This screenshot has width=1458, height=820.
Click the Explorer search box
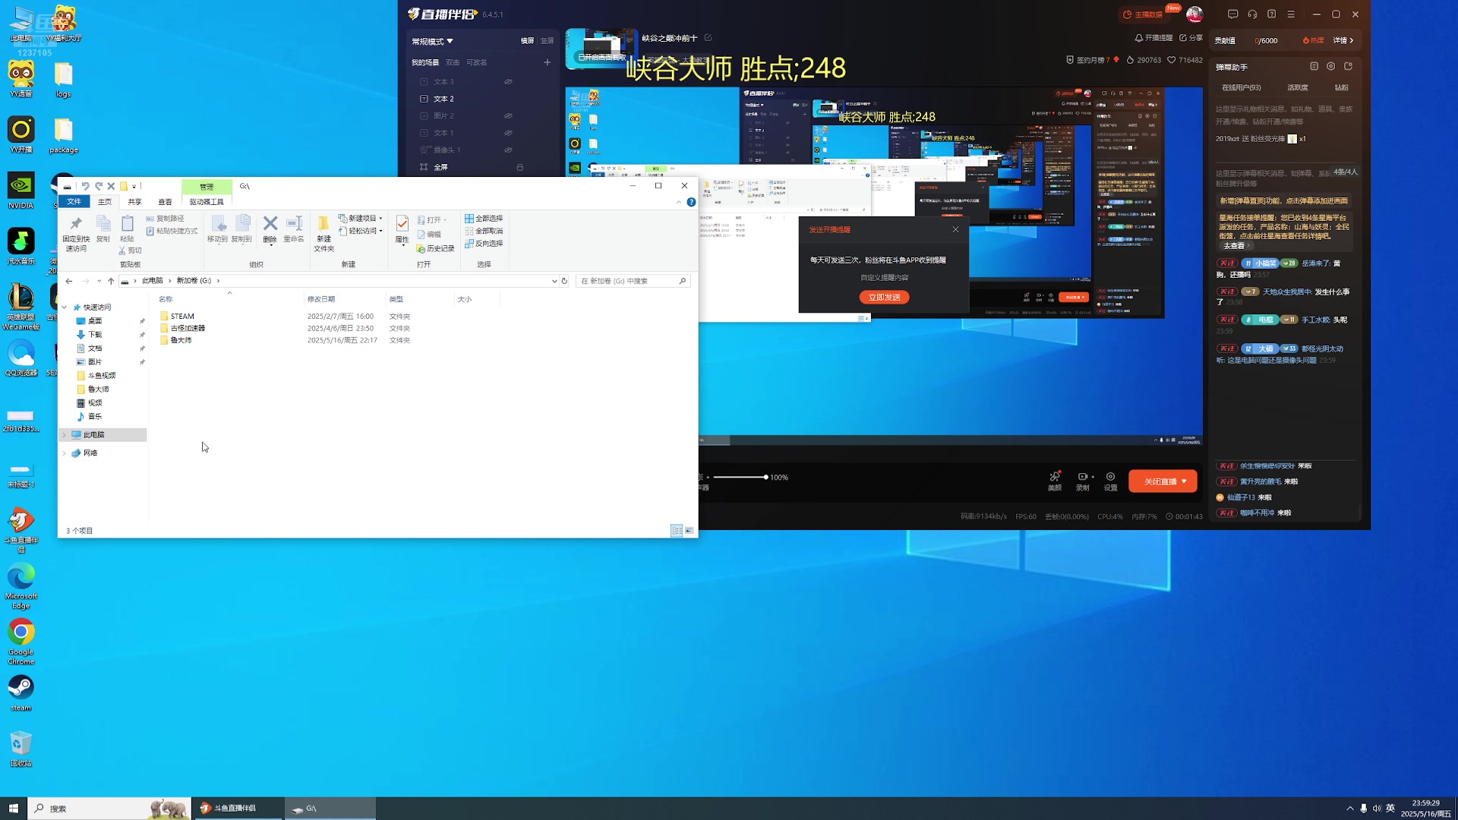click(633, 281)
